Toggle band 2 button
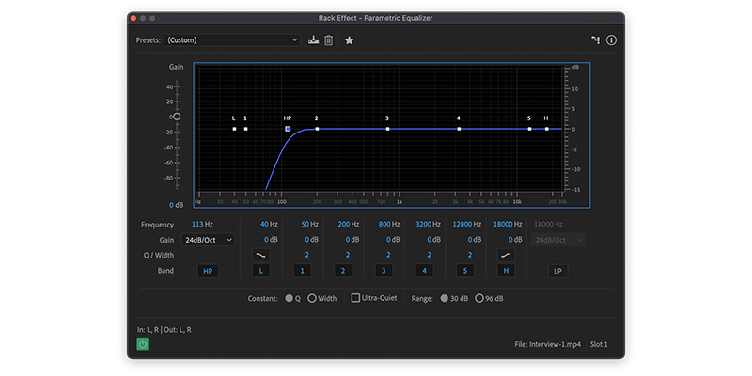The image size is (752, 376). tap(343, 271)
